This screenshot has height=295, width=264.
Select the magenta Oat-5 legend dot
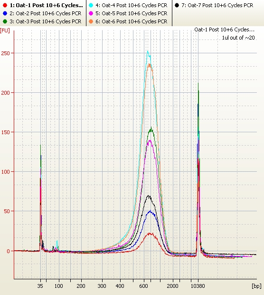[x=91, y=13]
